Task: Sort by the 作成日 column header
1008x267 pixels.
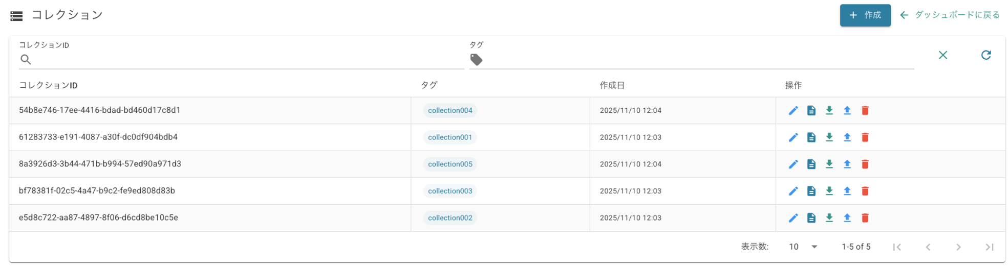Action: point(612,85)
